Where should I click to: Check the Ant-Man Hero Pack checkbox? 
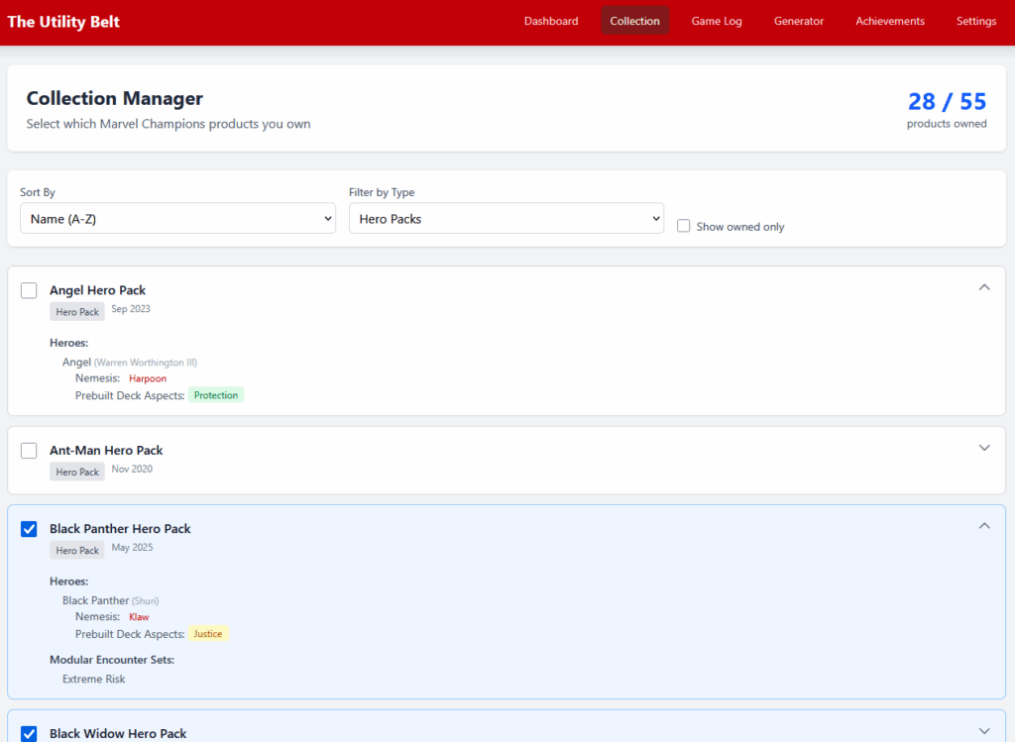click(x=30, y=451)
